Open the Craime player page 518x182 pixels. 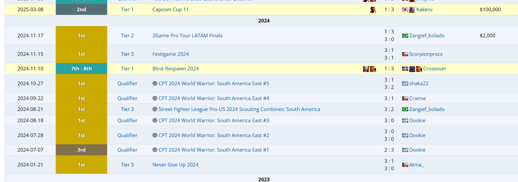(417, 98)
